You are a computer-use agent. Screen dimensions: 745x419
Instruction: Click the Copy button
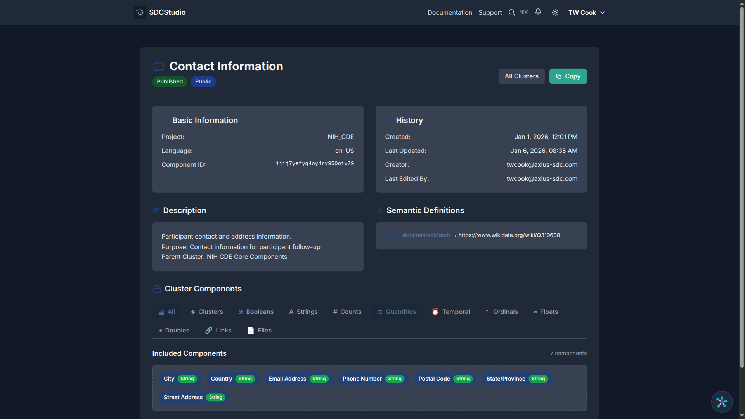568,76
